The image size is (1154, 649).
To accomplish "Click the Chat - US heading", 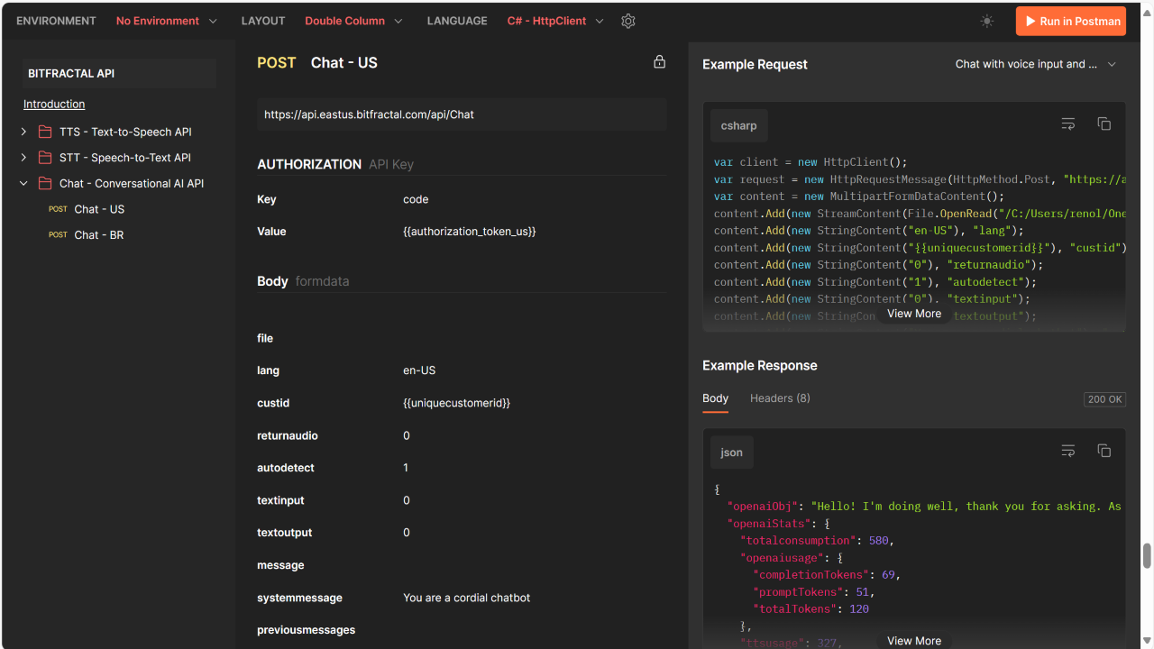I will coord(344,62).
